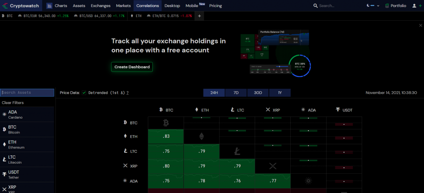
Task: Click the Cryptowatch logo
Action: click(x=21, y=6)
